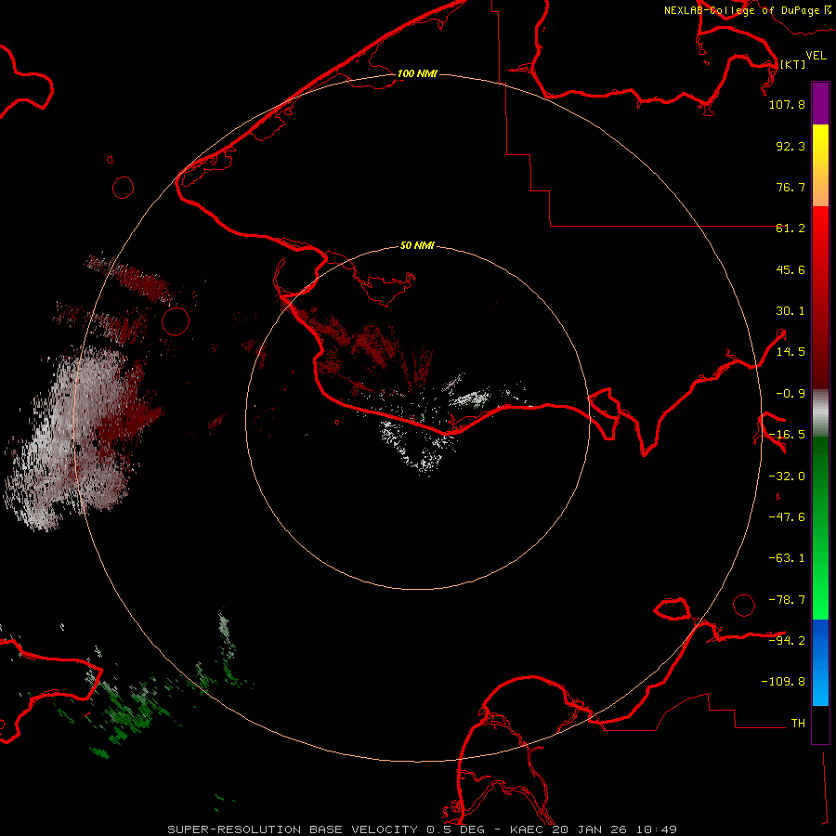The width and height of the screenshot is (836, 836).
Task: Click the TH threshold label
Action: click(798, 723)
